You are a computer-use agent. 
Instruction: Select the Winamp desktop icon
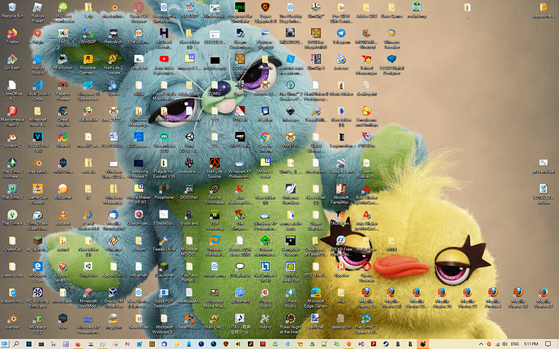[113, 245]
